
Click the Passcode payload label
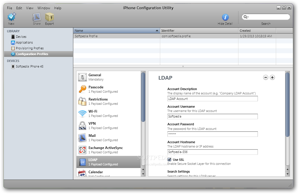tap(96, 87)
